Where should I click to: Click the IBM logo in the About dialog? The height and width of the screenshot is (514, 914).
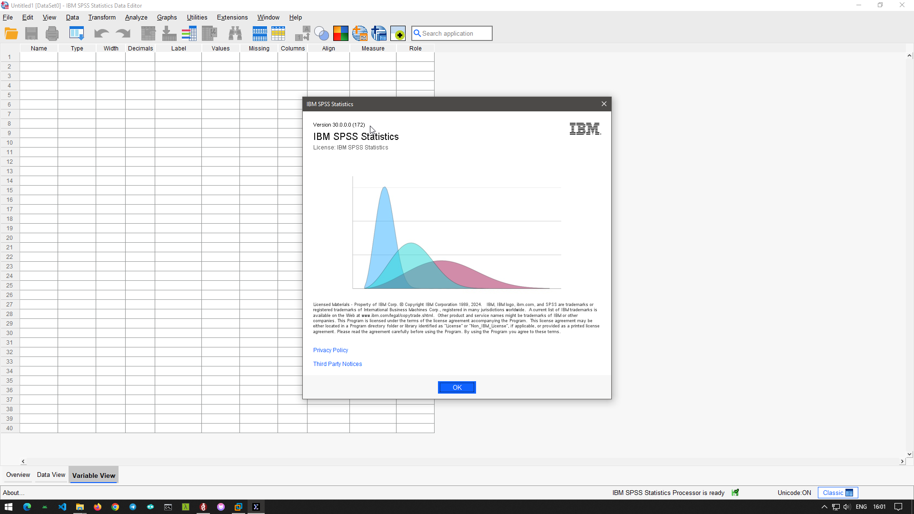(x=585, y=129)
